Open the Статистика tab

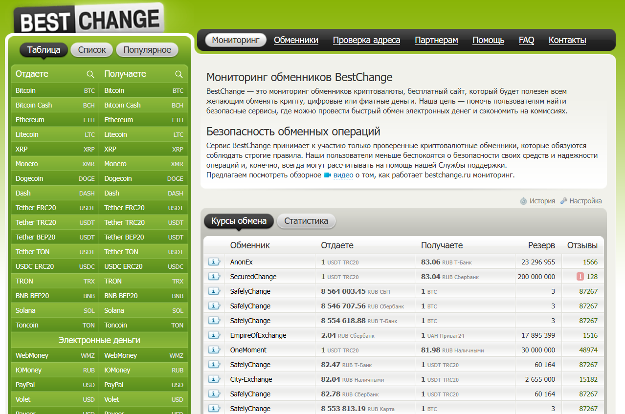(x=306, y=221)
